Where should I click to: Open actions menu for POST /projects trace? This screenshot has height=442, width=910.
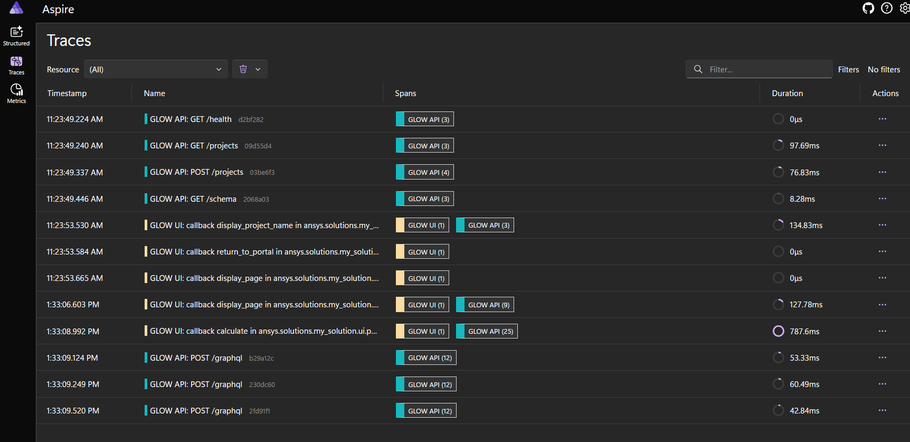coord(883,172)
